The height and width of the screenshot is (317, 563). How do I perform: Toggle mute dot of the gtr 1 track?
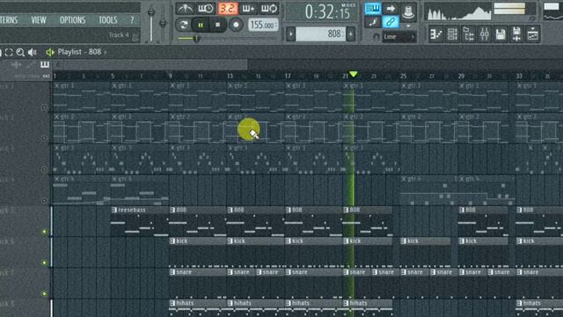[44, 107]
